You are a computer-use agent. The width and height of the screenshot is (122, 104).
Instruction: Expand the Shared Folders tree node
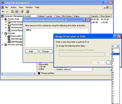click(6, 25)
